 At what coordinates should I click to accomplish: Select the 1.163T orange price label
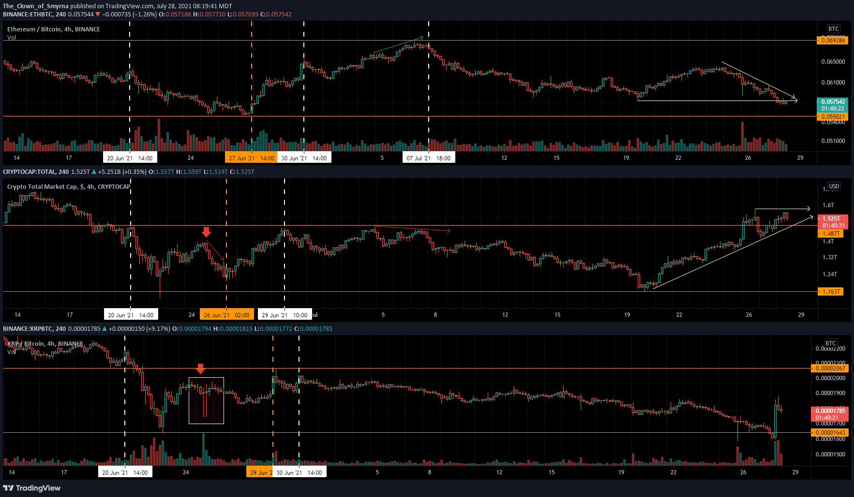tap(830, 291)
